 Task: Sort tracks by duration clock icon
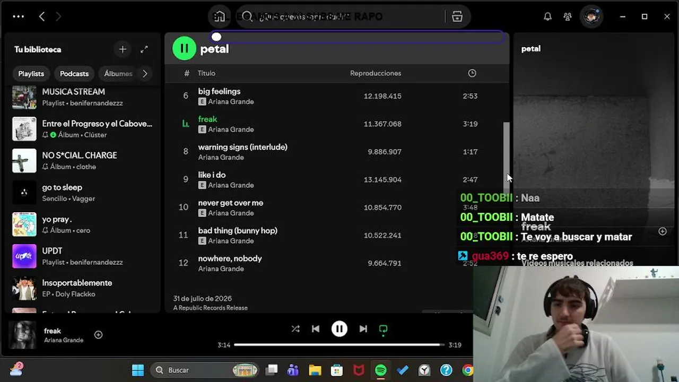472,73
